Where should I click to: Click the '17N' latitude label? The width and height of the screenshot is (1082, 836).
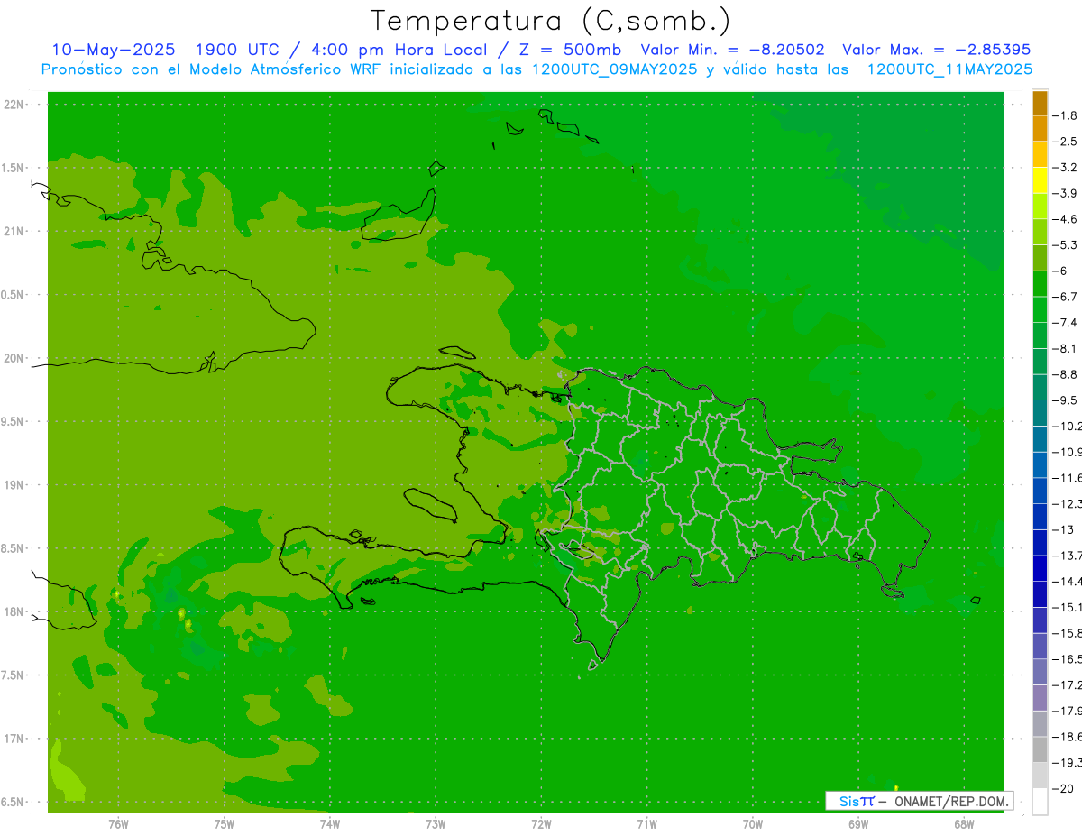point(14,739)
